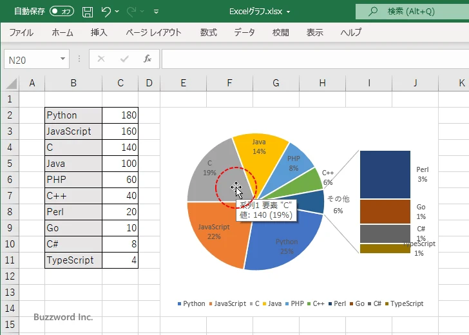This screenshot has width=469, height=335.
Task: Select the Python entry in chart legend
Action: pyautogui.click(x=191, y=303)
